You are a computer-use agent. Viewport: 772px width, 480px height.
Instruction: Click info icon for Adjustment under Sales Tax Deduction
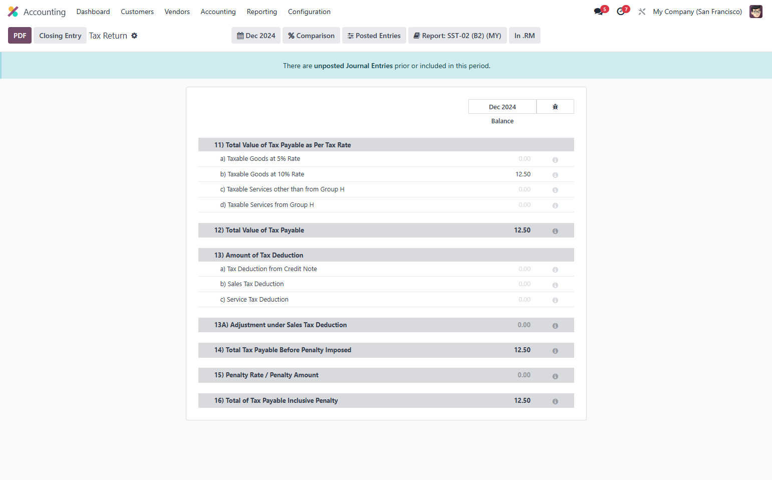[555, 326]
